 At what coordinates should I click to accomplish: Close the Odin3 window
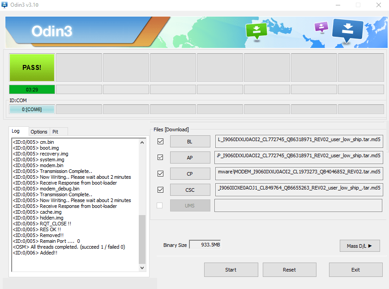pyautogui.click(x=379, y=5)
